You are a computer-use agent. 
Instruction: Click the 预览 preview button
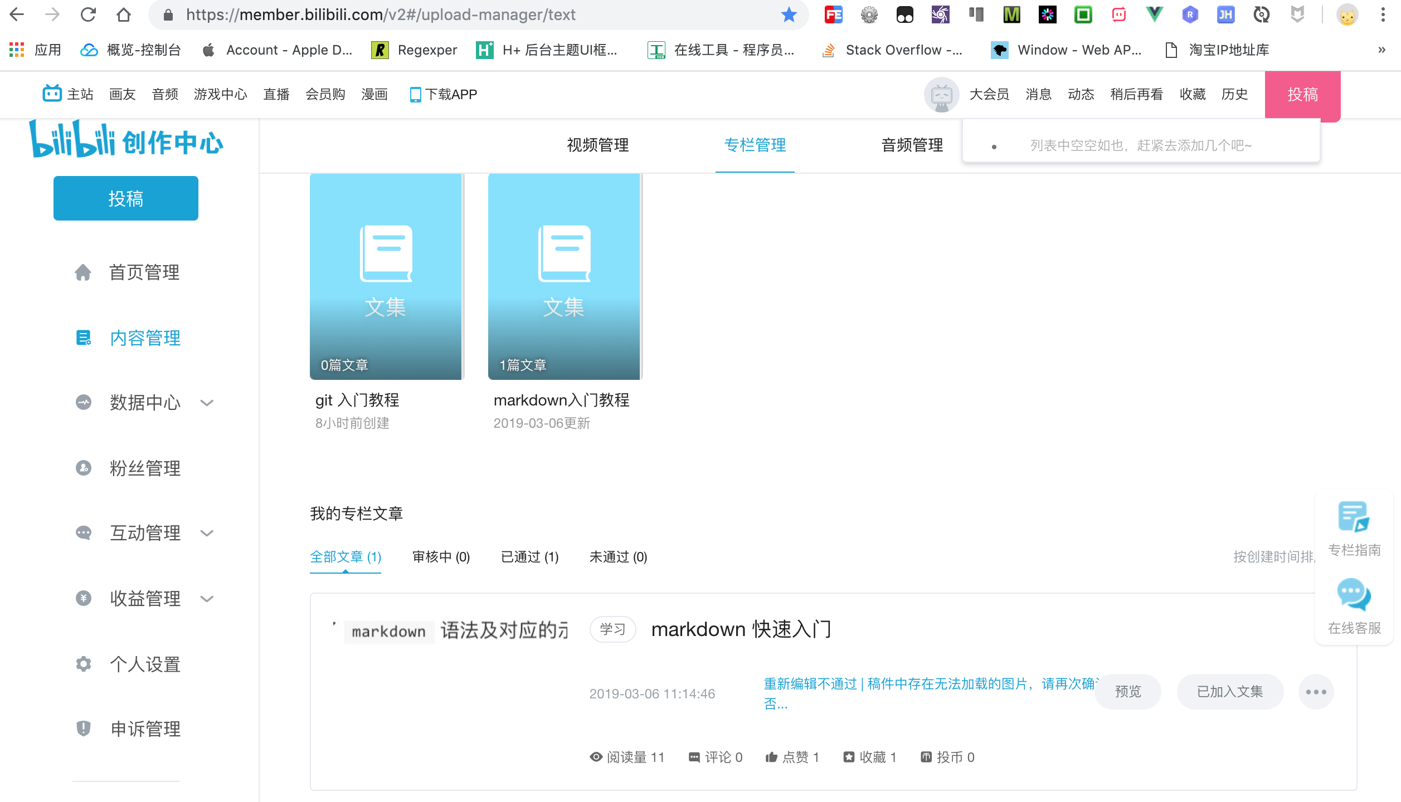(x=1127, y=691)
